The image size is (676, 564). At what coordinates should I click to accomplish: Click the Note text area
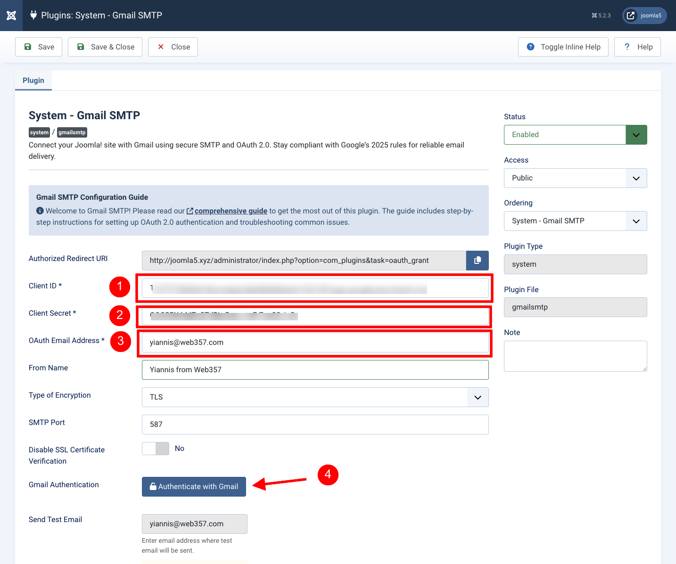click(576, 356)
